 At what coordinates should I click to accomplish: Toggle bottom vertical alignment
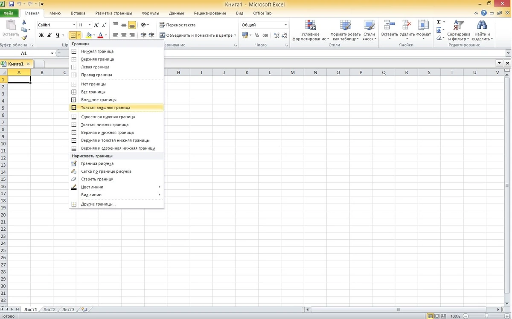tap(132, 25)
